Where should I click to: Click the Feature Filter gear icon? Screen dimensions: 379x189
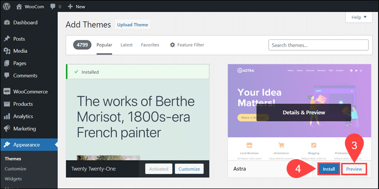point(172,45)
